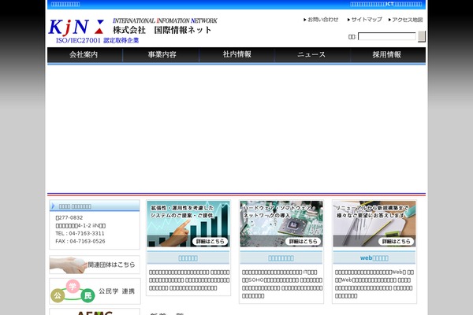
Task: Open title link under hardware network card
Action: tap(281, 258)
